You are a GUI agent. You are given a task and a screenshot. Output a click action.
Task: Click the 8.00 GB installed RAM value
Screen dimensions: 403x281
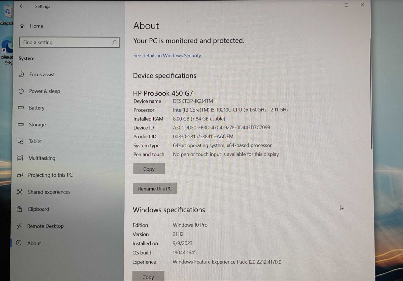tap(199, 119)
